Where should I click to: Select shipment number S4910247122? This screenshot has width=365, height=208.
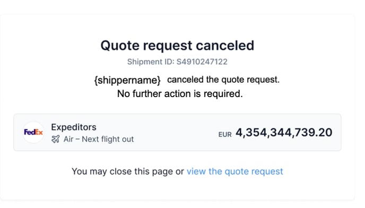pos(202,62)
